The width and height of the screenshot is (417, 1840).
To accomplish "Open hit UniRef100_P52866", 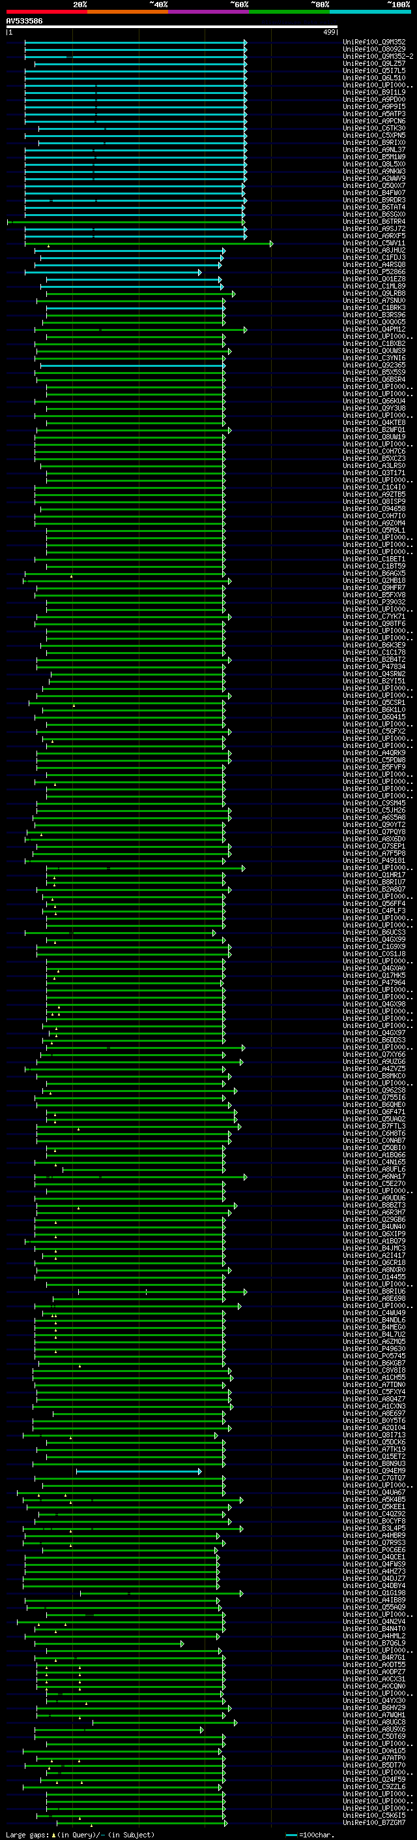I will pyautogui.click(x=374, y=272).
